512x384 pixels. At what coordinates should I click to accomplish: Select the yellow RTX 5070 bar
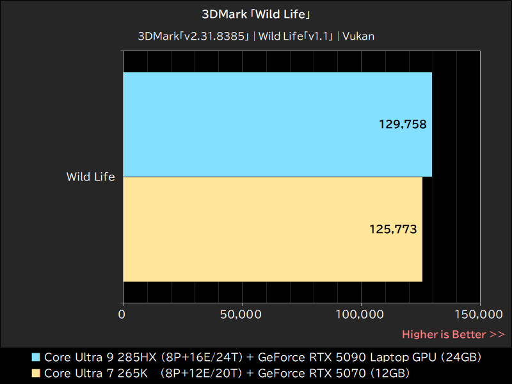click(x=256, y=229)
